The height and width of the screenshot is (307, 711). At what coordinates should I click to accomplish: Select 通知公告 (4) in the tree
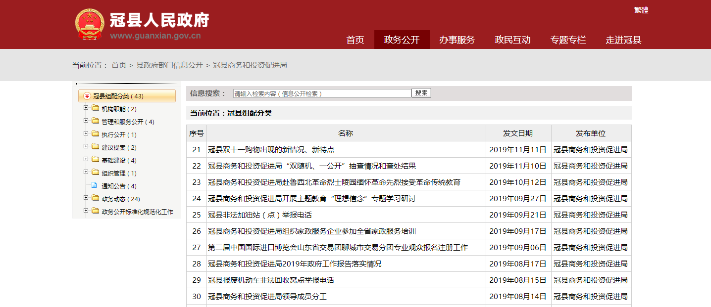[119, 186]
